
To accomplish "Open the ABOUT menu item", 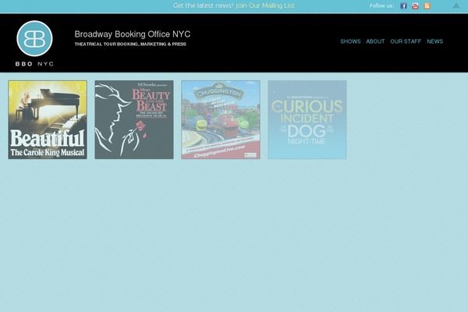I will click(x=375, y=41).
